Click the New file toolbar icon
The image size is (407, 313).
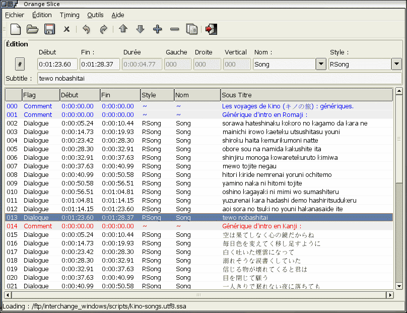(x=16, y=29)
